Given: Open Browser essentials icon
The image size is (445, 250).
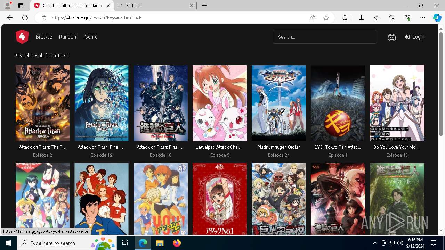Looking at the screenshot, I should (407, 18).
